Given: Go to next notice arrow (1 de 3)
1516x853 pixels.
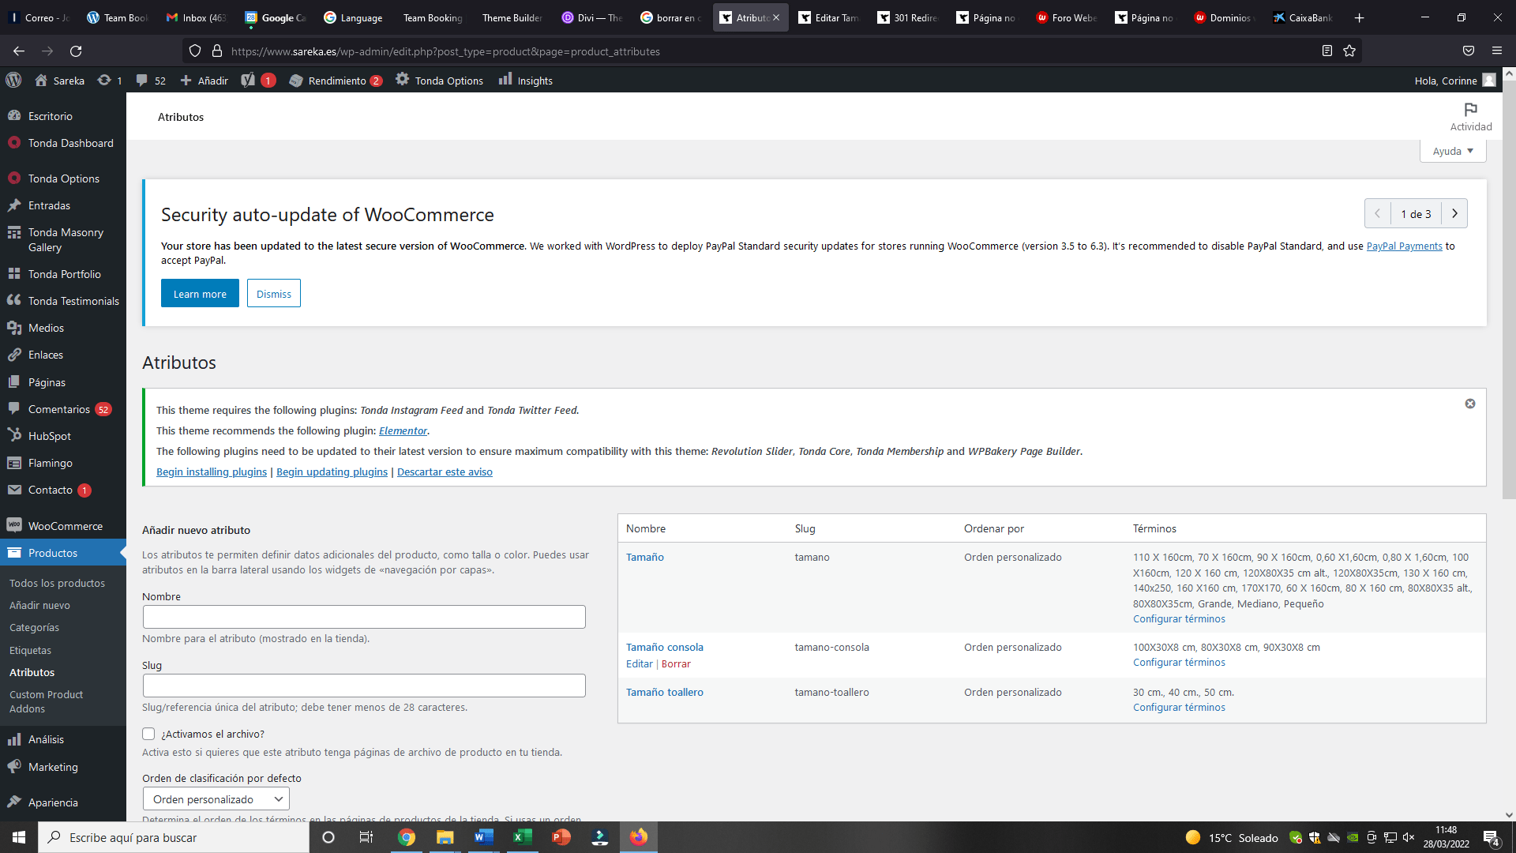Looking at the screenshot, I should pyautogui.click(x=1454, y=213).
